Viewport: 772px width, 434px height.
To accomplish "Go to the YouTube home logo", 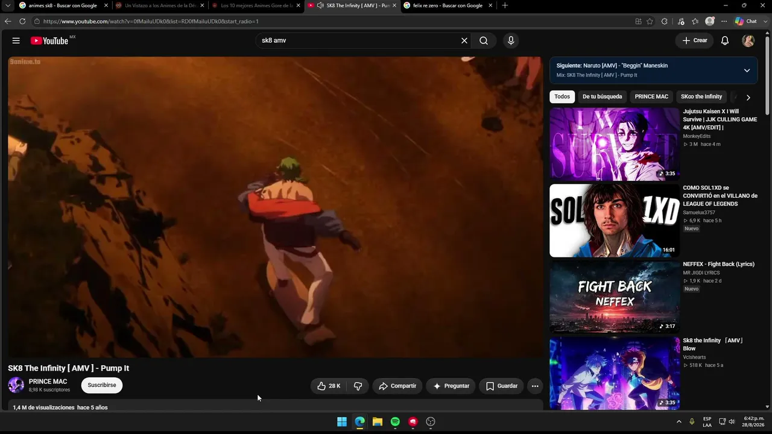I will 49,40.
